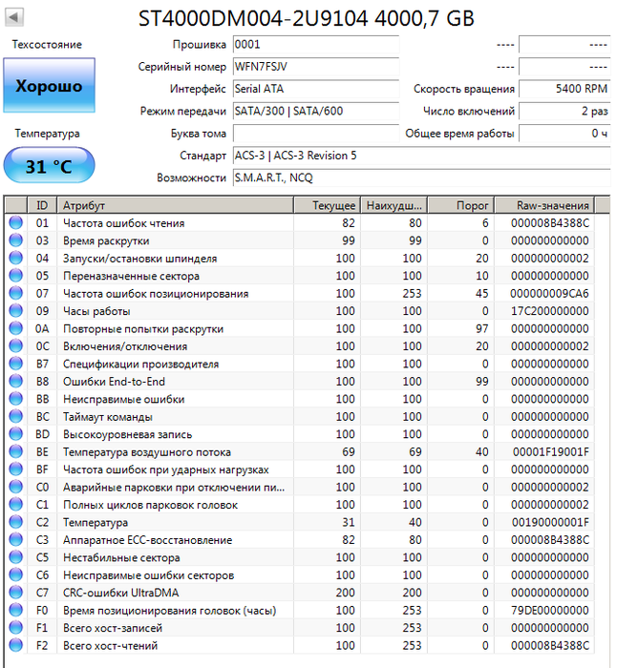Click status circle for B7 Спецификации производителя
Image resolution: width=617 pixels, height=668 pixels.
(16, 364)
